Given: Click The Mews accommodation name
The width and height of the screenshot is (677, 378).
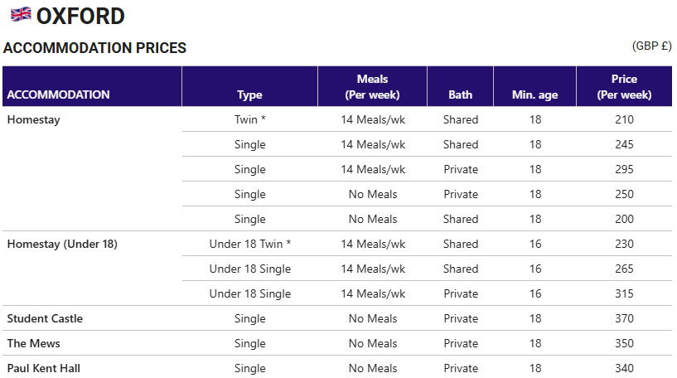Looking at the screenshot, I should [34, 343].
